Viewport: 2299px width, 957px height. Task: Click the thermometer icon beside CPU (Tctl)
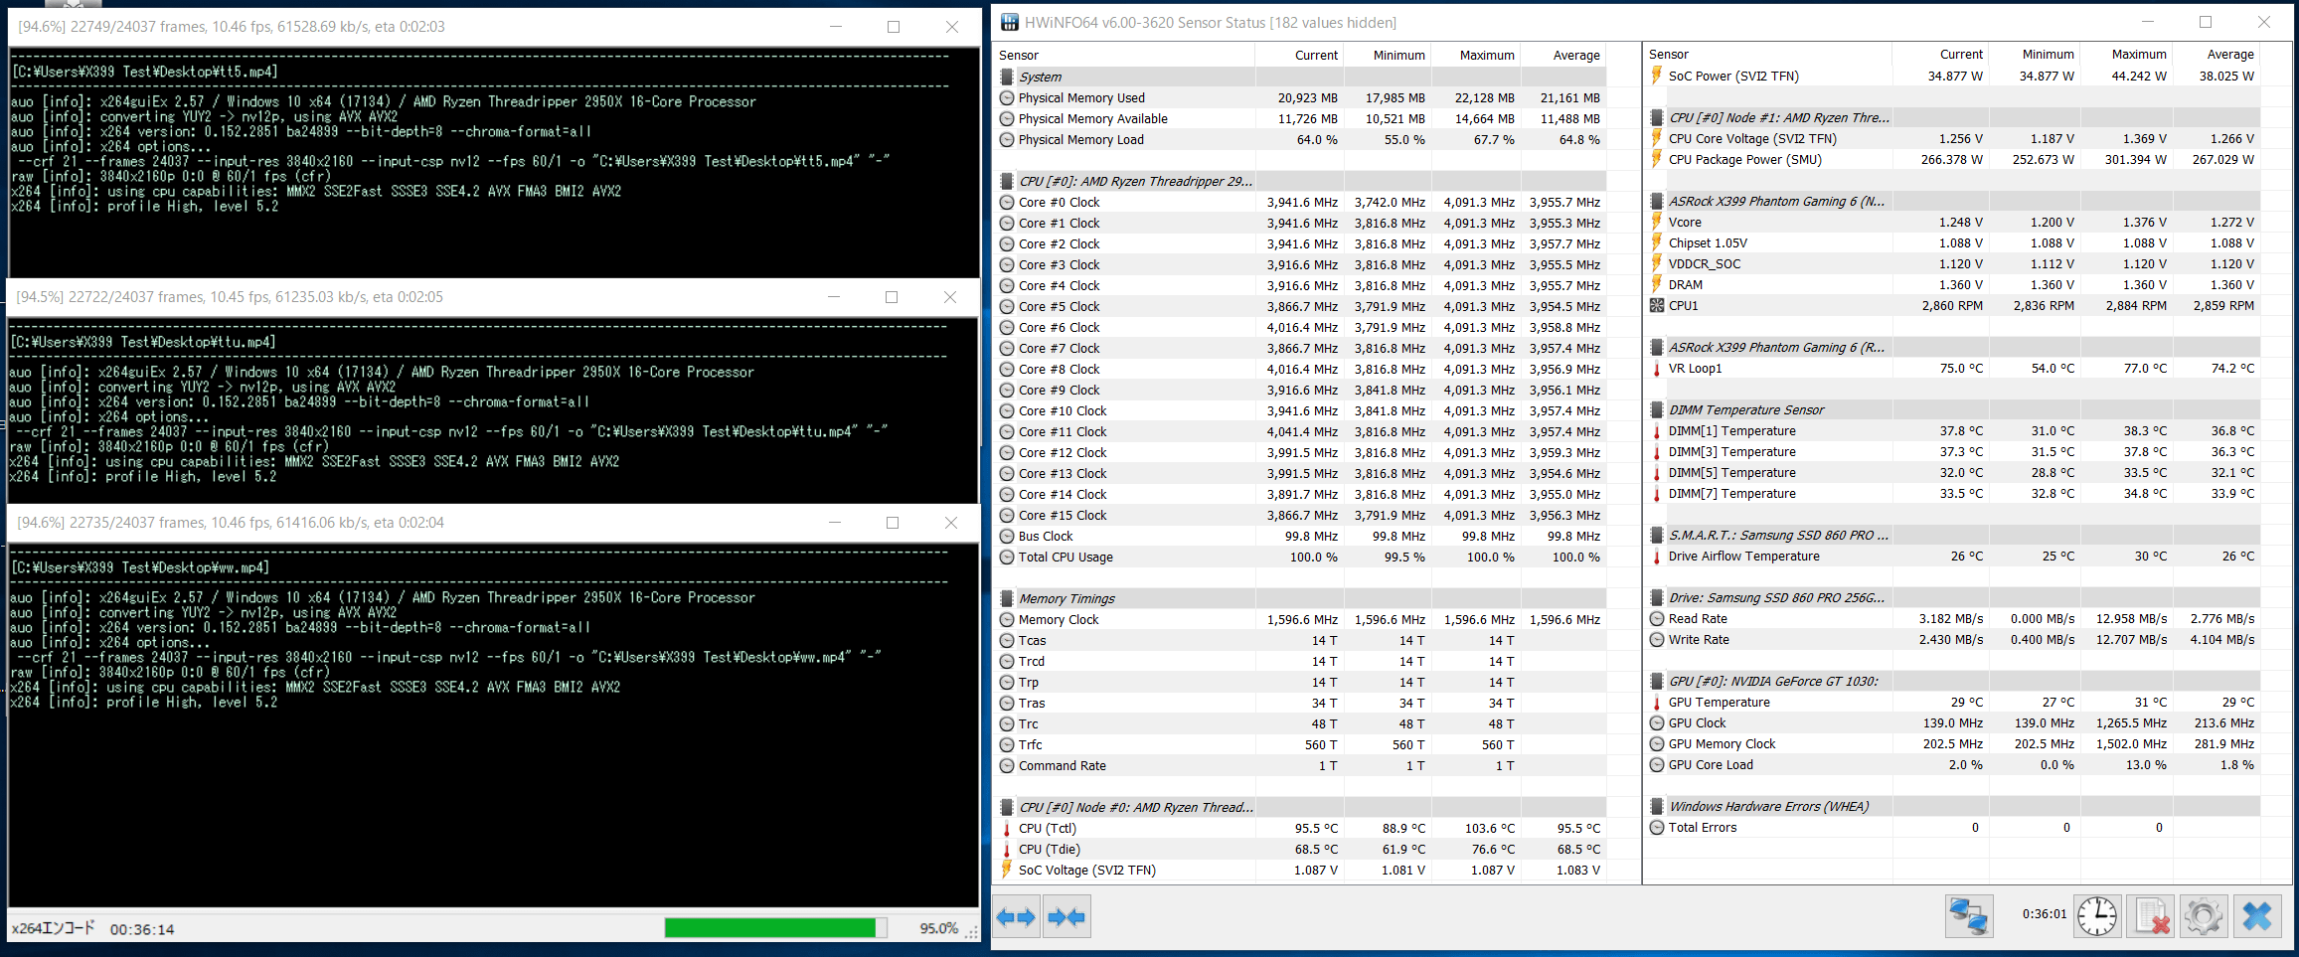pos(1006,828)
